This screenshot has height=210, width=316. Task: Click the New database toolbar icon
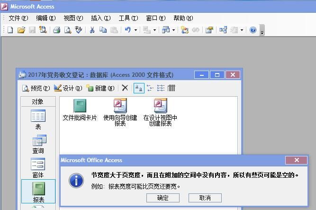[x=10, y=30]
